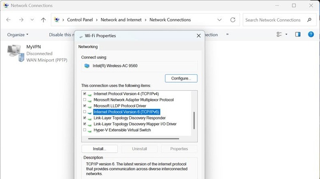320x179 pixels.
Task: Click Disable this network device command
Action: coord(62,35)
